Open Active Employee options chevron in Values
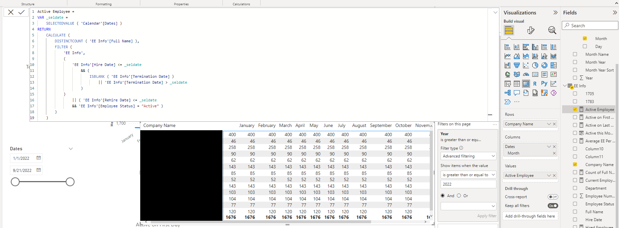This screenshot has height=228, width=619. coord(549,176)
